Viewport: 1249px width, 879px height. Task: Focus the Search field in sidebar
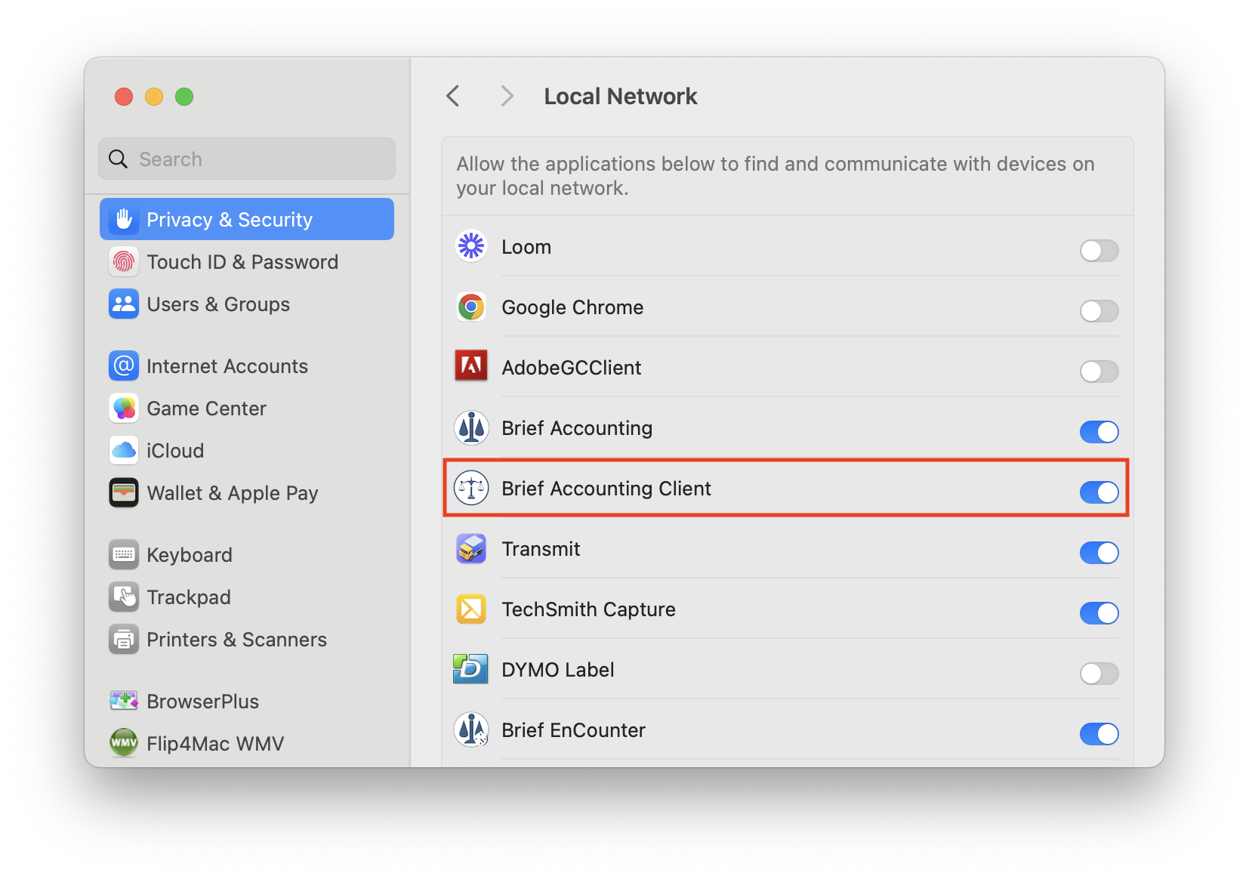(x=247, y=159)
